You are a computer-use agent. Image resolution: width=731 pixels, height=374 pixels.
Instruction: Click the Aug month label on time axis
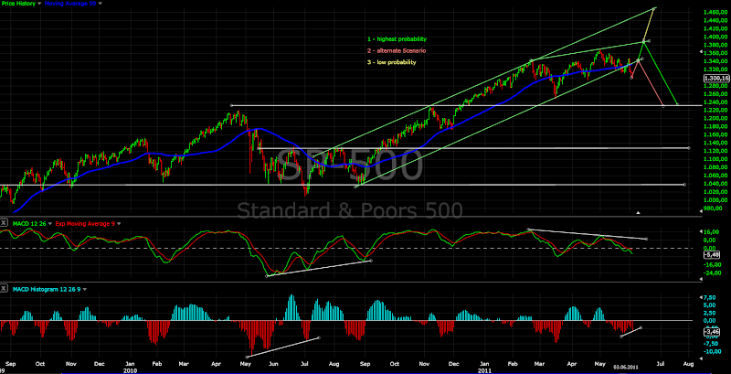[689, 362]
